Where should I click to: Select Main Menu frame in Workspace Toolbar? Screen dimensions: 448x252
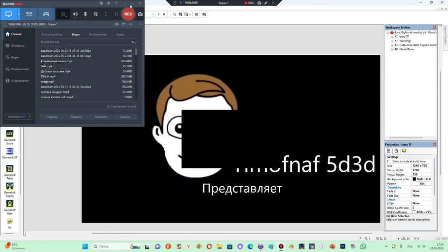(406, 49)
